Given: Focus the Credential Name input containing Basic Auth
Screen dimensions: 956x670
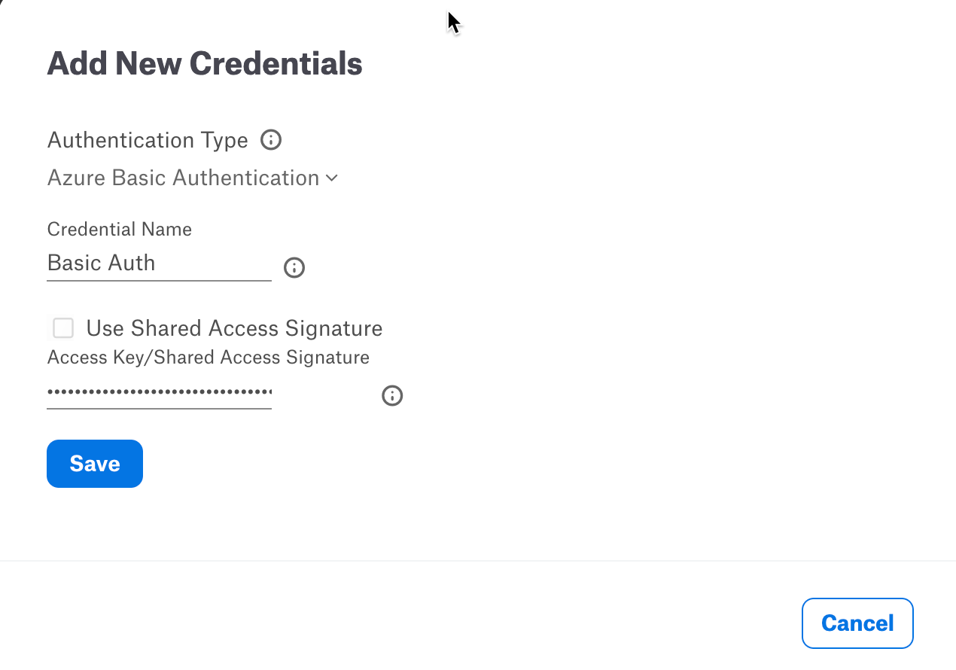Looking at the screenshot, I should [x=159, y=263].
